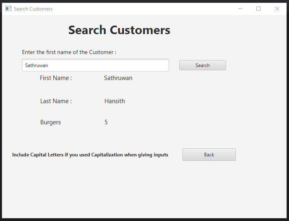Click the capitalization hint text in bold

pyautogui.click(x=90, y=155)
